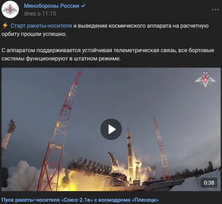The width and height of the screenshot is (222, 204).
Task: Click the verified checkmark badge
Action: [83, 6]
